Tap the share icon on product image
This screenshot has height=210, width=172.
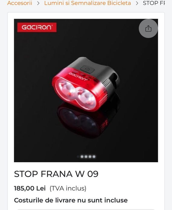pyautogui.click(x=148, y=29)
